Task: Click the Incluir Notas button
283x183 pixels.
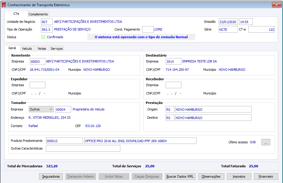Action: (x=114, y=176)
